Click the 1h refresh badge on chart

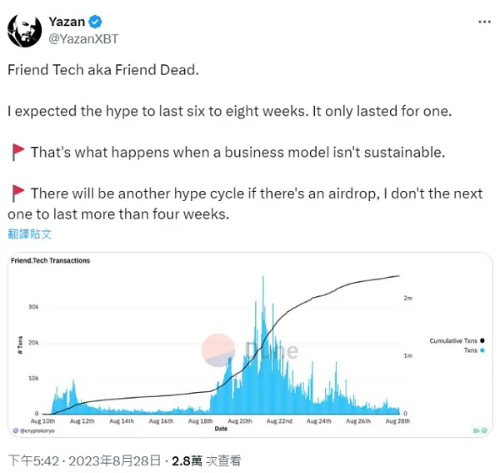476,430
